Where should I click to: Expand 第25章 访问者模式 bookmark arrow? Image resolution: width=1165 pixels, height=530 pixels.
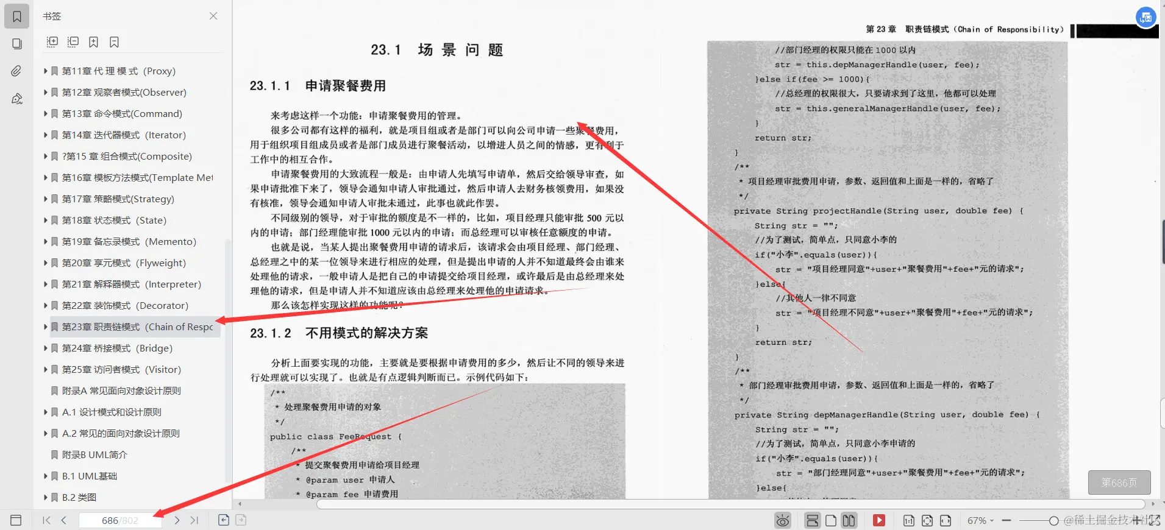point(46,369)
